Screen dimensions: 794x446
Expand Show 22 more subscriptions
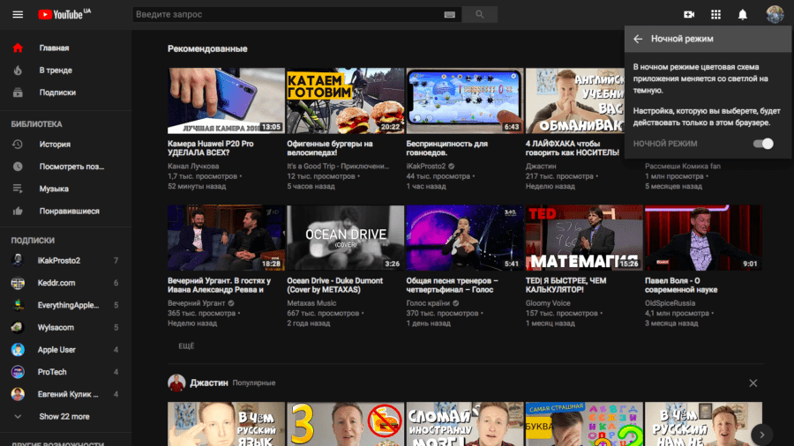[x=64, y=416]
